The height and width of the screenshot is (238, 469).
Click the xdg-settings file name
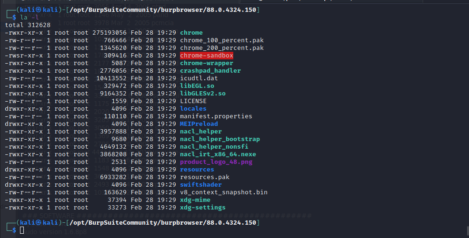pos(202,208)
